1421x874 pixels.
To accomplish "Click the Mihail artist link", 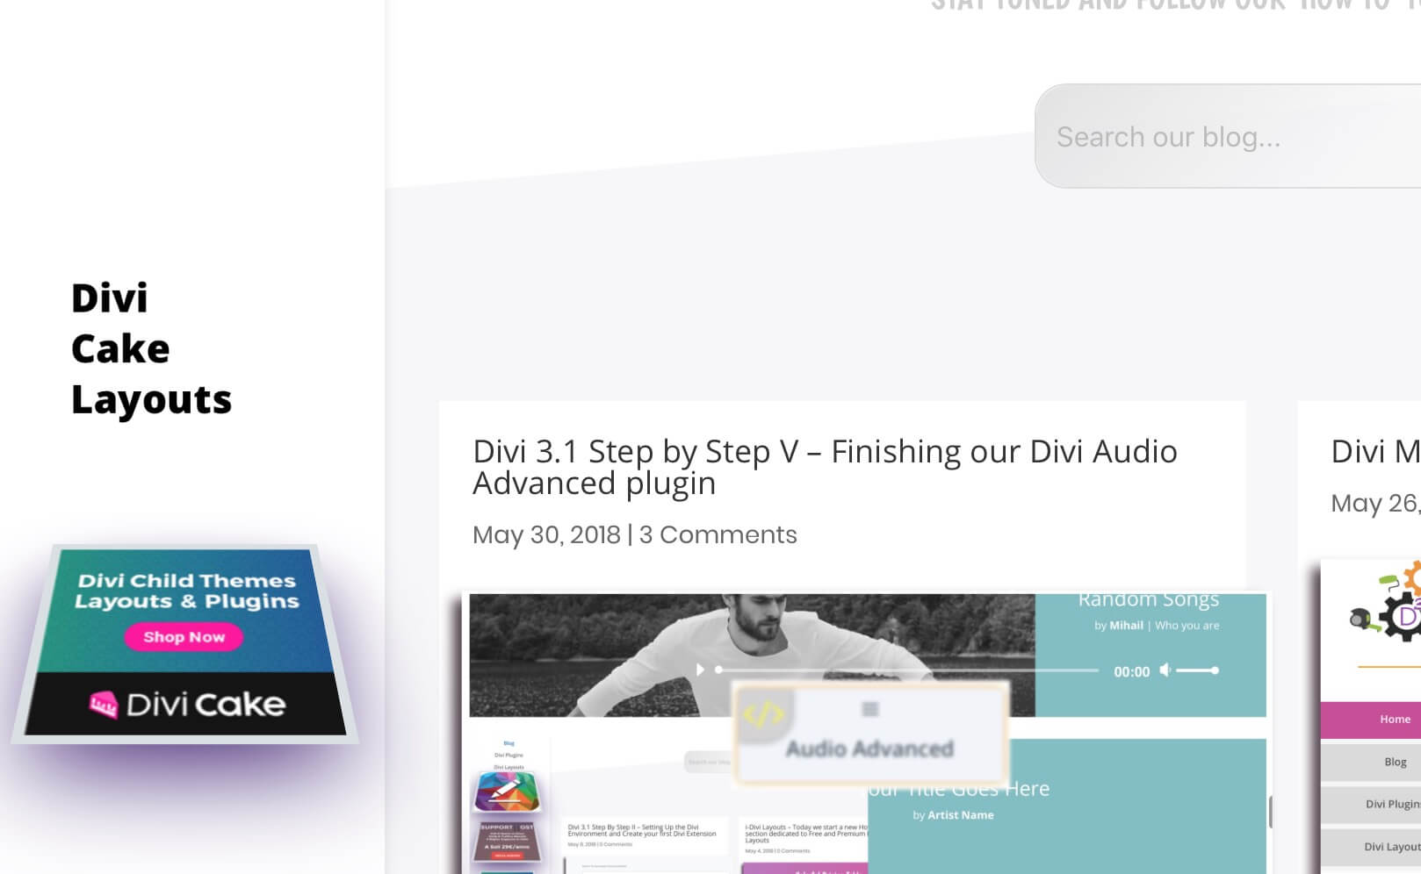I will [x=1126, y=626].
